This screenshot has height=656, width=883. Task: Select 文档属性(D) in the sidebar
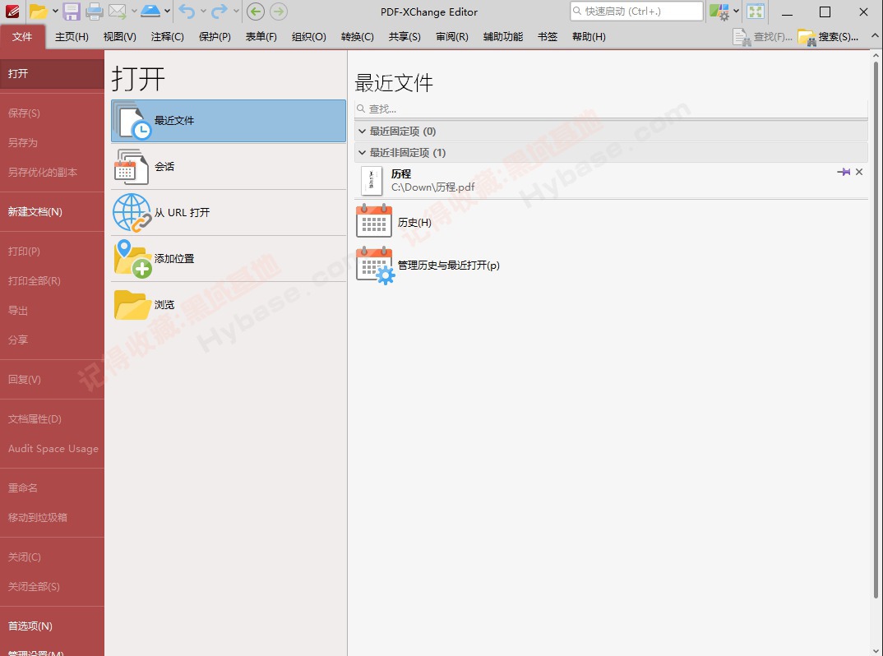pos(52,418)
